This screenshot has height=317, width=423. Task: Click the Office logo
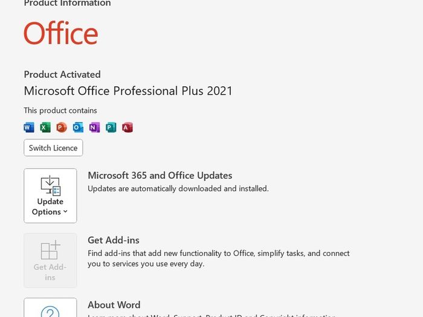pos(60,33)
